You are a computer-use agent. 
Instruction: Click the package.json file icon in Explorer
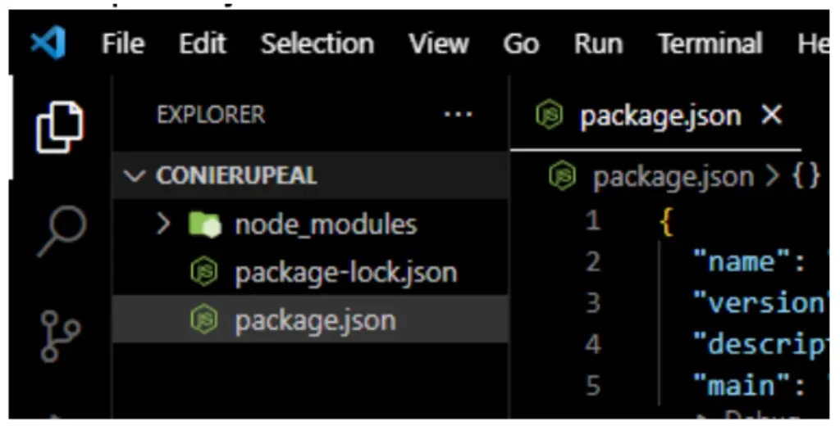204,320
